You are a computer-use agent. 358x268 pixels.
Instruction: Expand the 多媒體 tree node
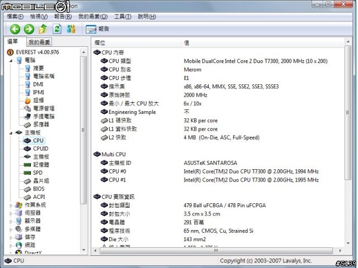[11, 229]
